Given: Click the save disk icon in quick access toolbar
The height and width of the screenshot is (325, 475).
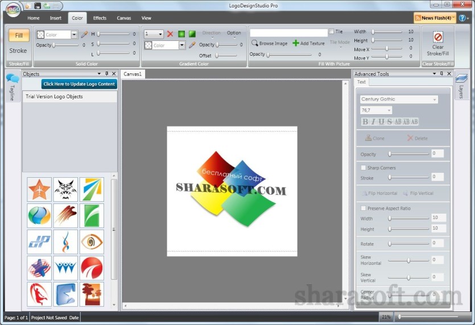Looking at the screenshot, I should 37,6.
